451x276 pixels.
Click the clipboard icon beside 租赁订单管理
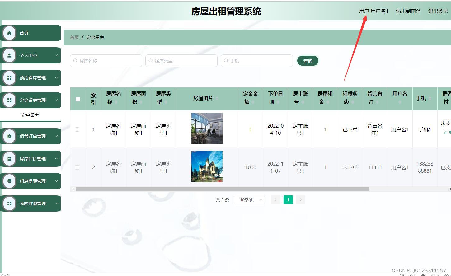9,136
